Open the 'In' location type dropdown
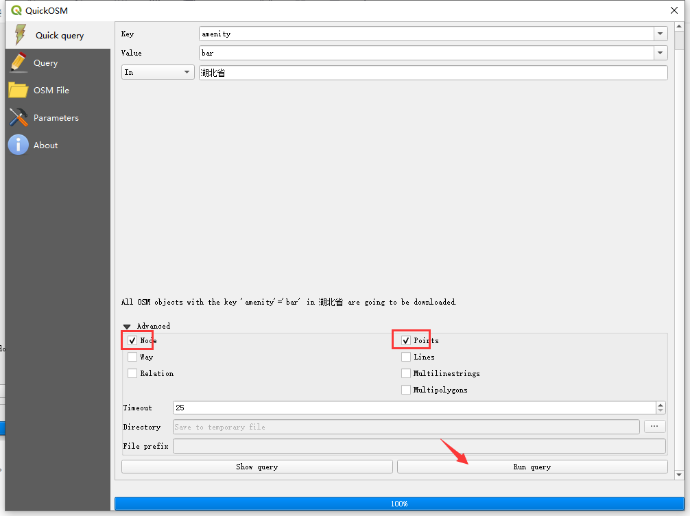Viewport: 690px width, 516px height. [x=158, y=72]
